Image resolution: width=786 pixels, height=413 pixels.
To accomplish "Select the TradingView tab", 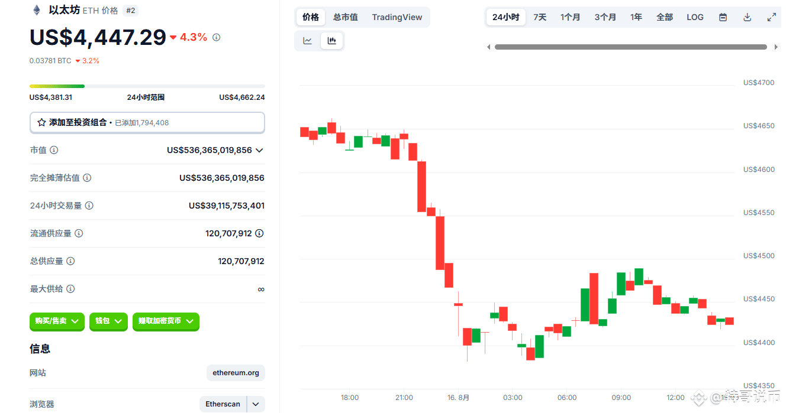I will point(397,17).
